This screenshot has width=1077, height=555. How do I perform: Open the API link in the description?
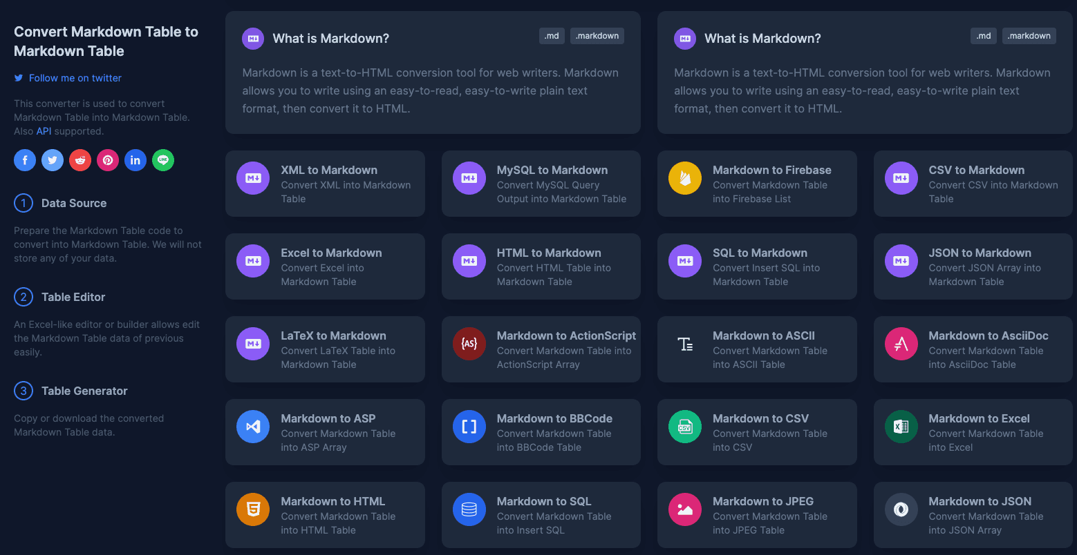pyautogui.click(x=44, y=131)
